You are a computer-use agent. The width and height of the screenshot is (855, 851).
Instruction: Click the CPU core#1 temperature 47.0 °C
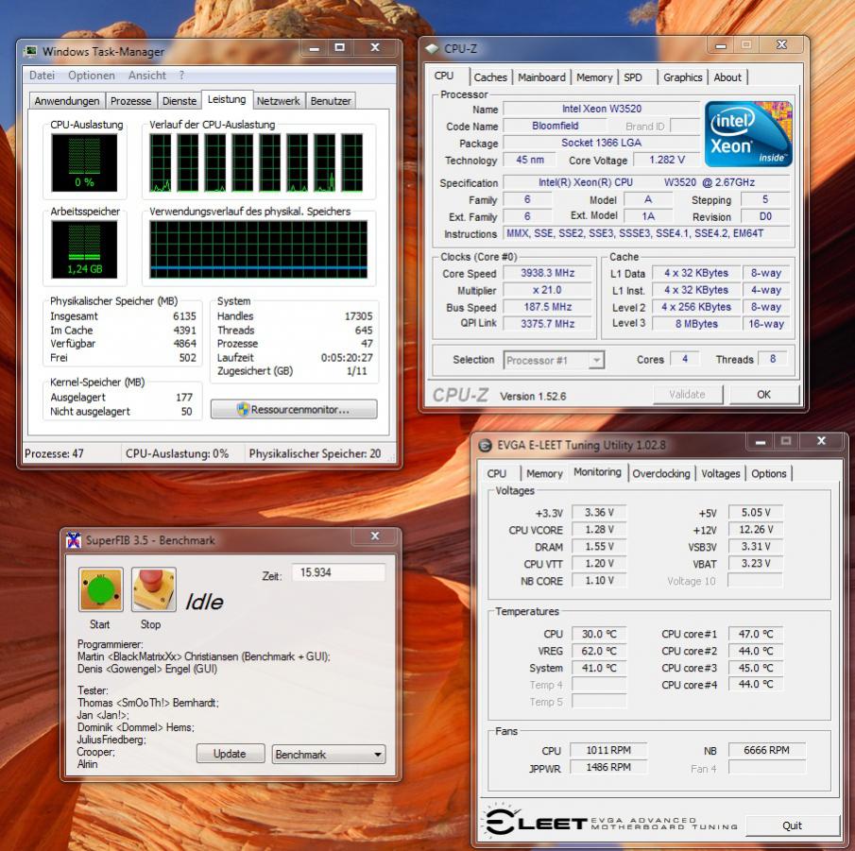756,634
